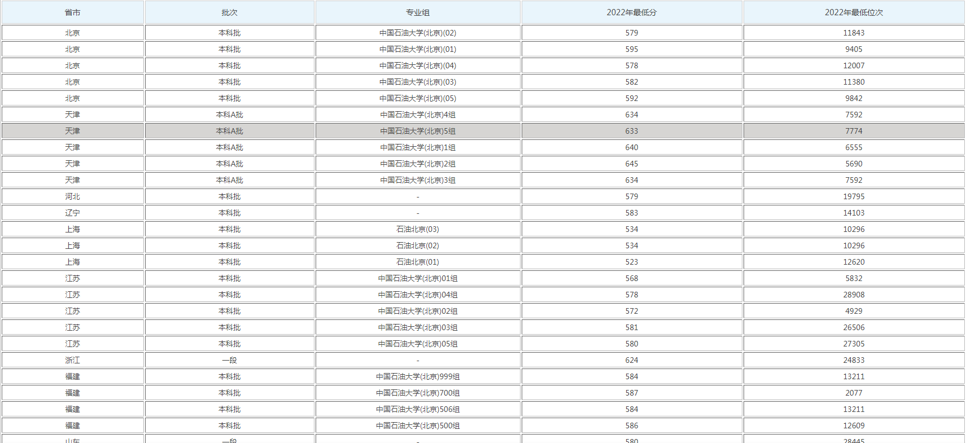
Task: Click rank value 9842
Action: point(854,98)
